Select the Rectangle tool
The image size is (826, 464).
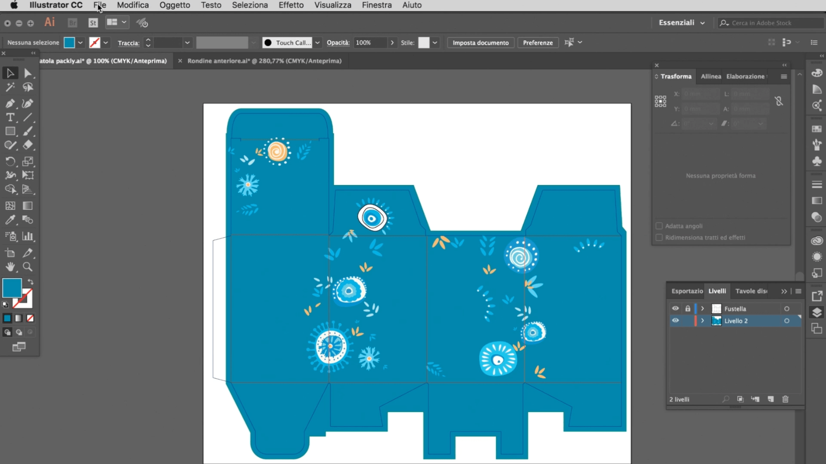10,131
